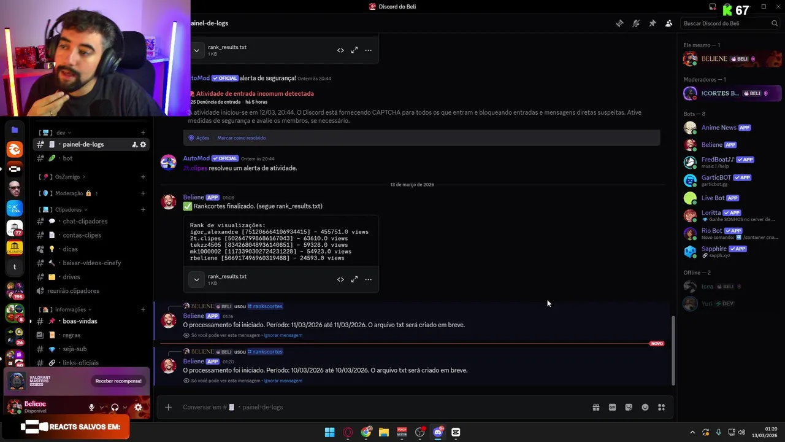Add channel to dev category plus
Screen dimensions: 785x442
143,133
